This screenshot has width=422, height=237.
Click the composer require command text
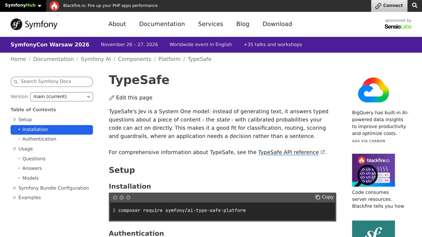[x=182, y=210]
